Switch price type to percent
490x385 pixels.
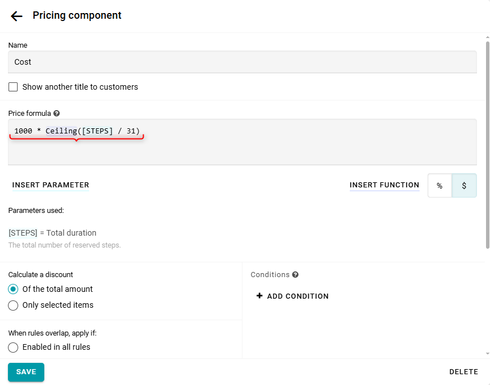pyautogui.click(x=439, y=186)
